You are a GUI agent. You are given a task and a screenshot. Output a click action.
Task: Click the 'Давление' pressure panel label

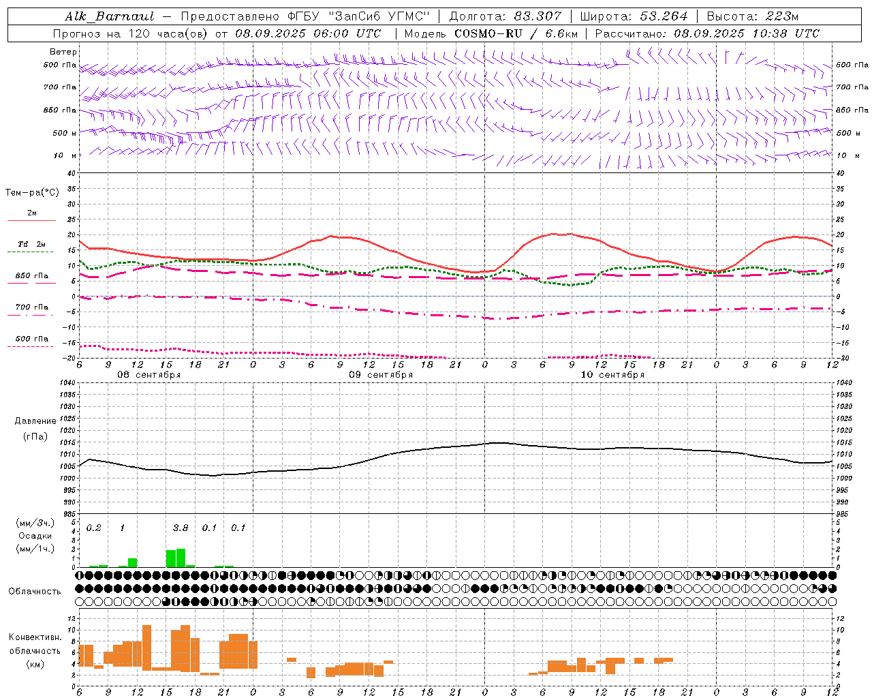[35, 421]
